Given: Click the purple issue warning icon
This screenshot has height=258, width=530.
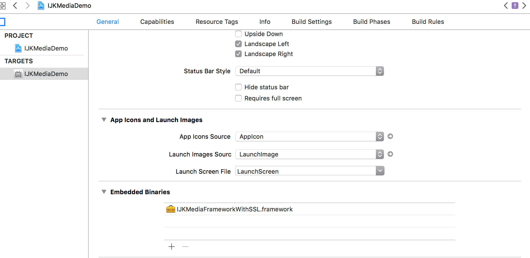Looking at the screenshot, I should tap(515, 6).
